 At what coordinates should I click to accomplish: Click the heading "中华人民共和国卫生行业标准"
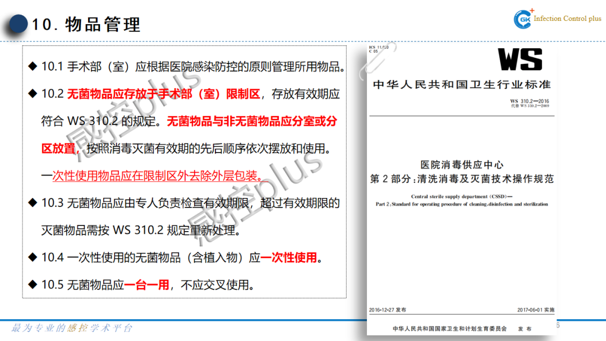(x=462, y=85)
